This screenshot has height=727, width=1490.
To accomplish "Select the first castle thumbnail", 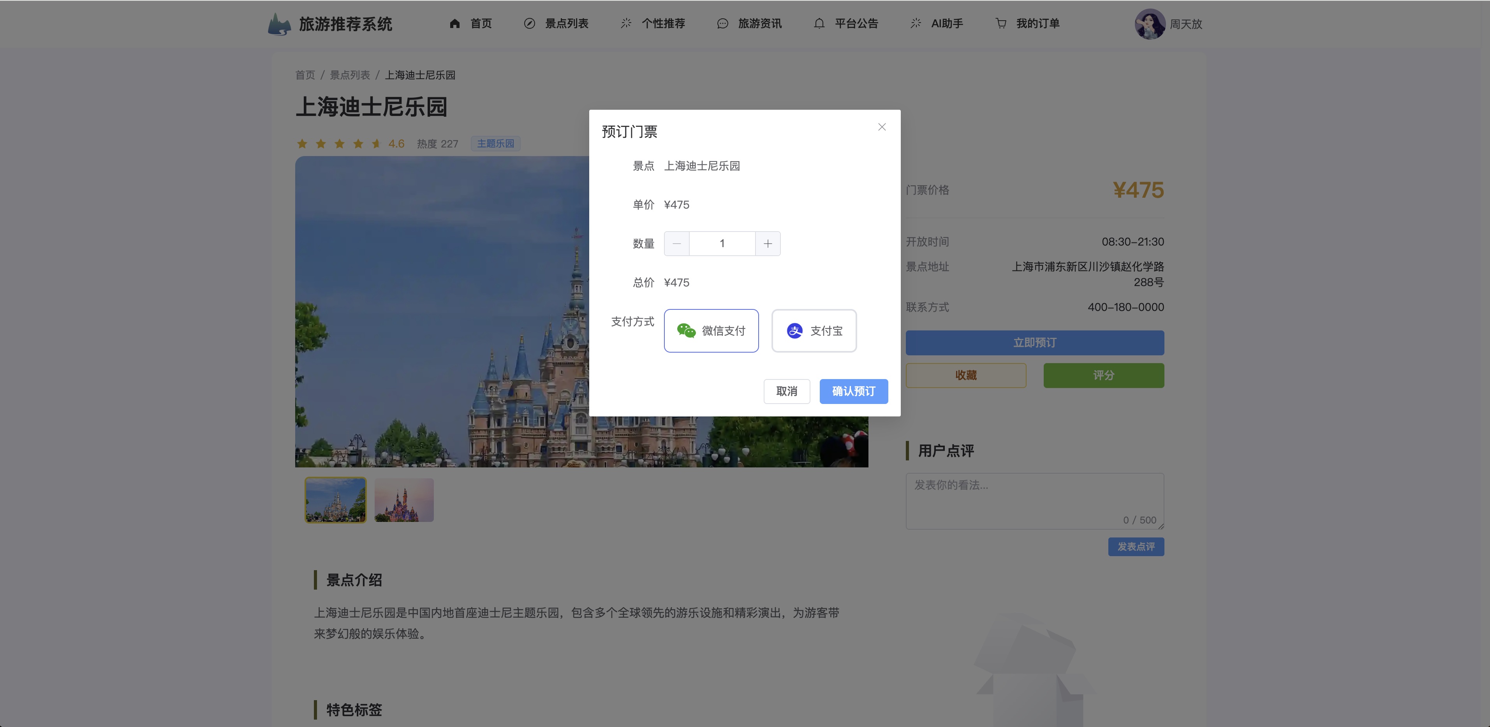I will coord(335,500).
